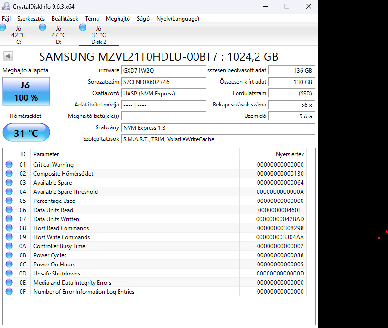Viewport: 388px width, 328px height.
Task: Click the status orb beside Controller Busy Time
Action: 9,246
